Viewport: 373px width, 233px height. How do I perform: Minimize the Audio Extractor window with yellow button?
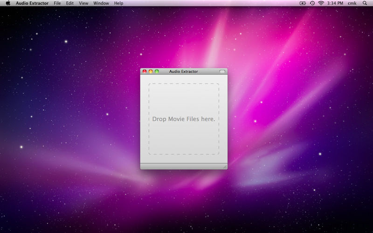(151, 71)
